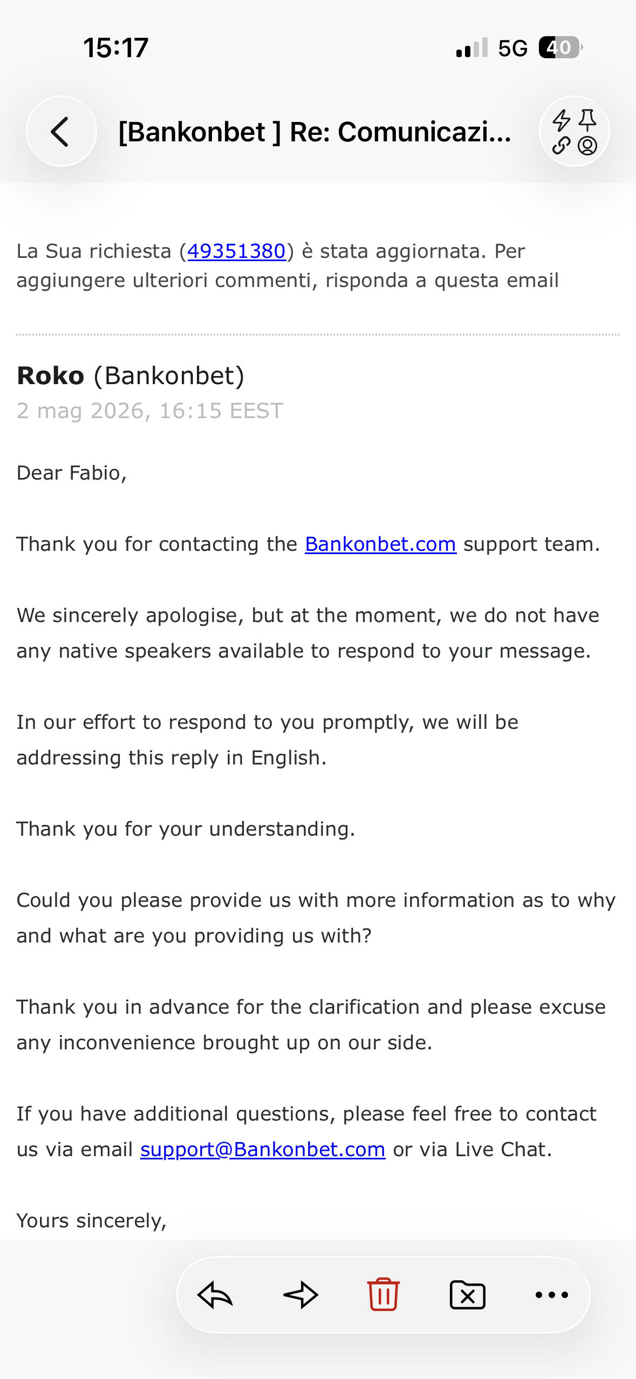This screenshot has height=1379, width=636.
Task: Delete email with red trash icon
Action: [384, 1294]
